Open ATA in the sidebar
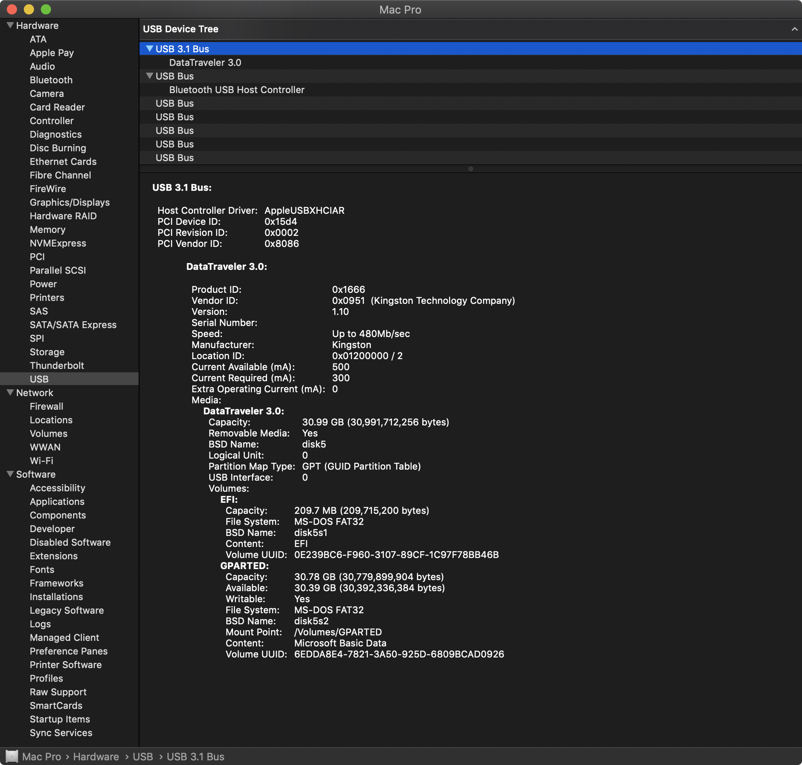The image size is (802, 765). coord(38,39)
